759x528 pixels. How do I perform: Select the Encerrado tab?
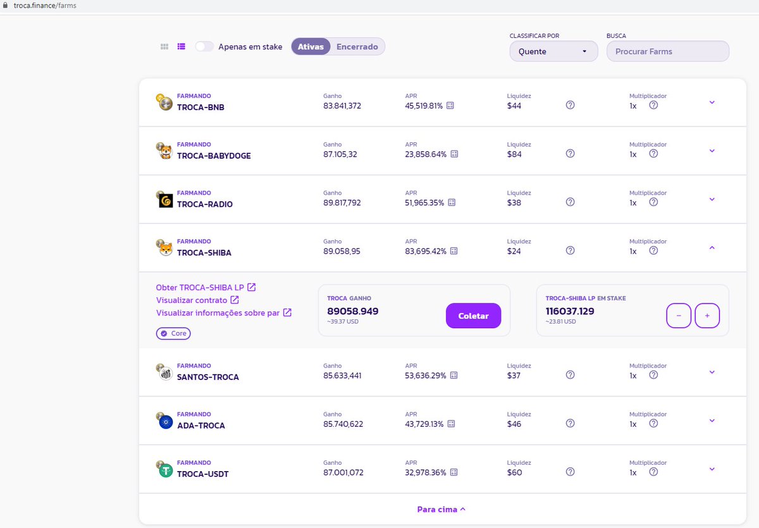pyautogui.click(x=357, y=47)
